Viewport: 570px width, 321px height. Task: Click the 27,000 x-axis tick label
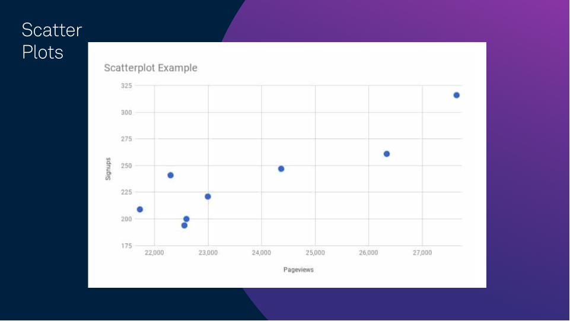coord(422,253)
